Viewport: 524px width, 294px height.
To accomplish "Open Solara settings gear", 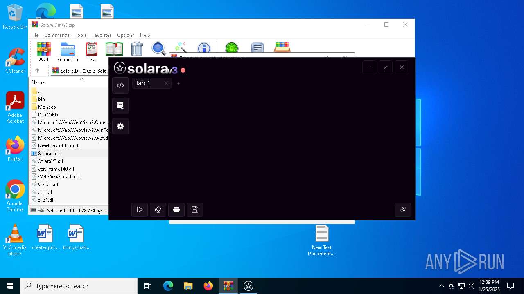I will tap(120, 126).
